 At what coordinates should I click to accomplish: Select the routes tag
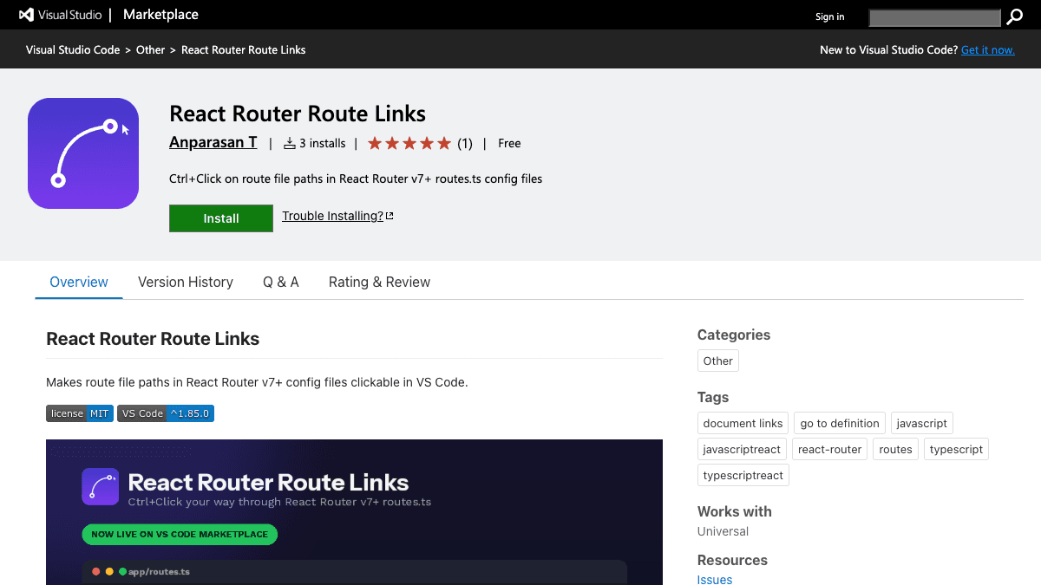895,449
